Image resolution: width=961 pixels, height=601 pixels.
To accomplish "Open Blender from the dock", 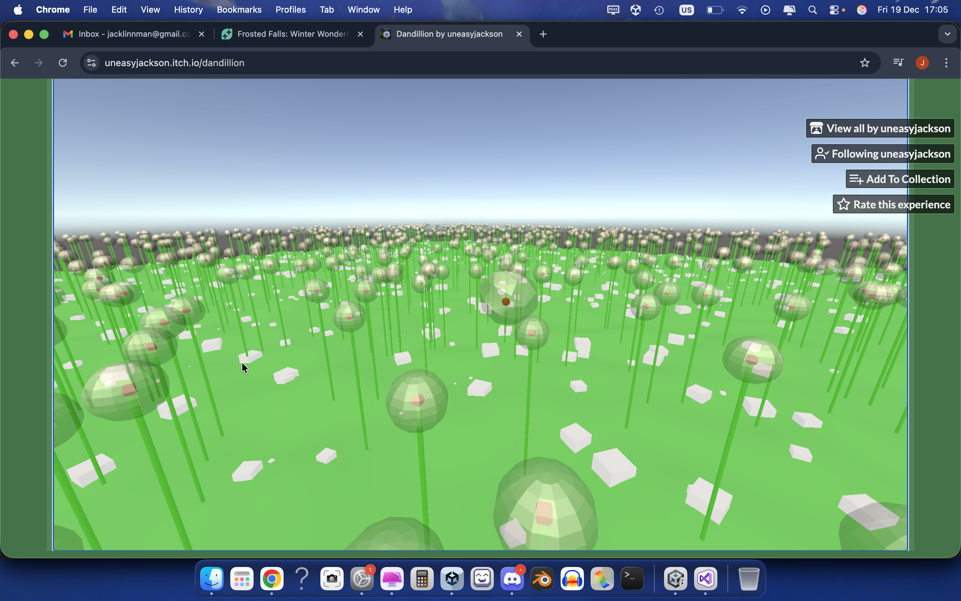I will click(x=542, y=579).
